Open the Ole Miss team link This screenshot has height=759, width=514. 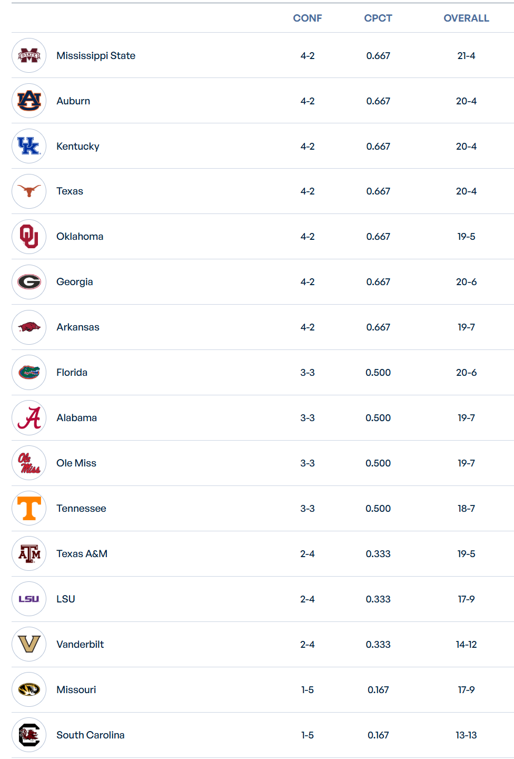(x=76, y=463)
